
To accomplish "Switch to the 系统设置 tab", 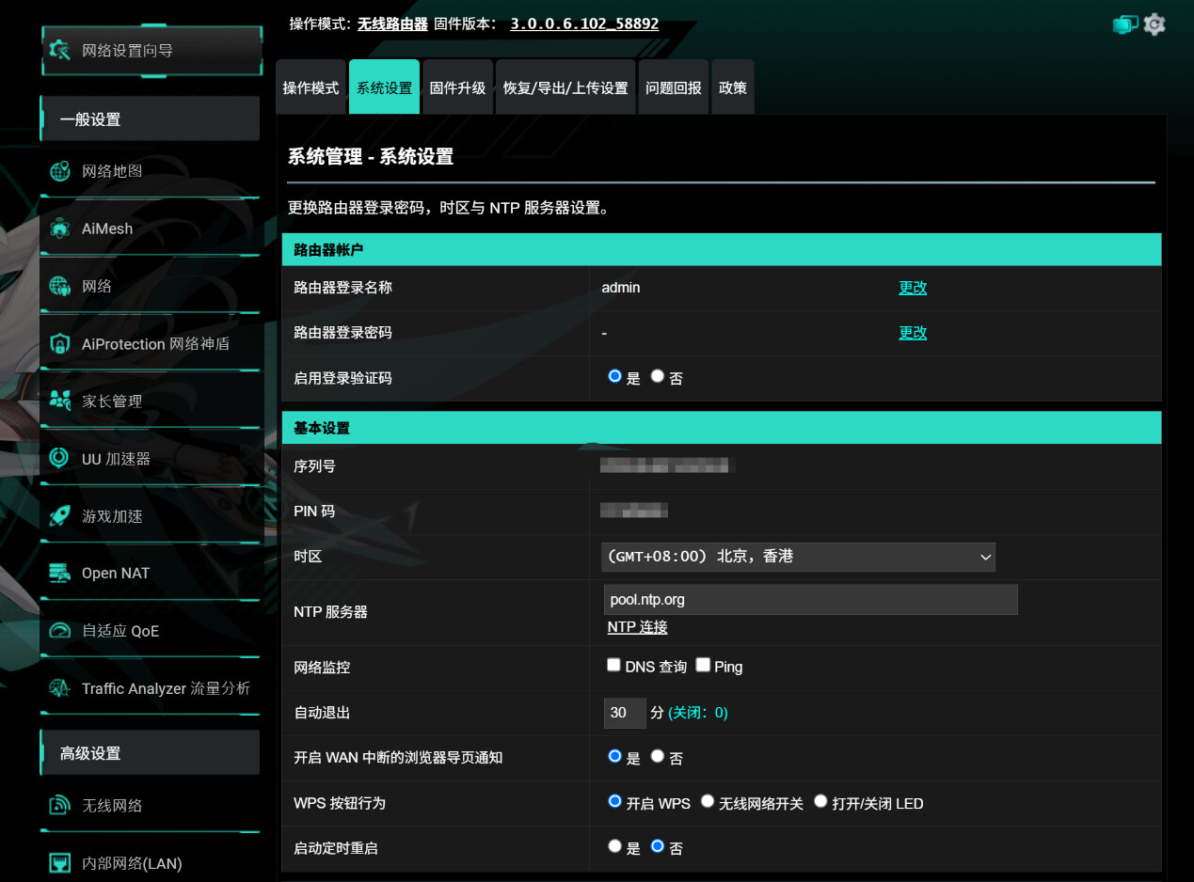I will click(x=384, y=87).
